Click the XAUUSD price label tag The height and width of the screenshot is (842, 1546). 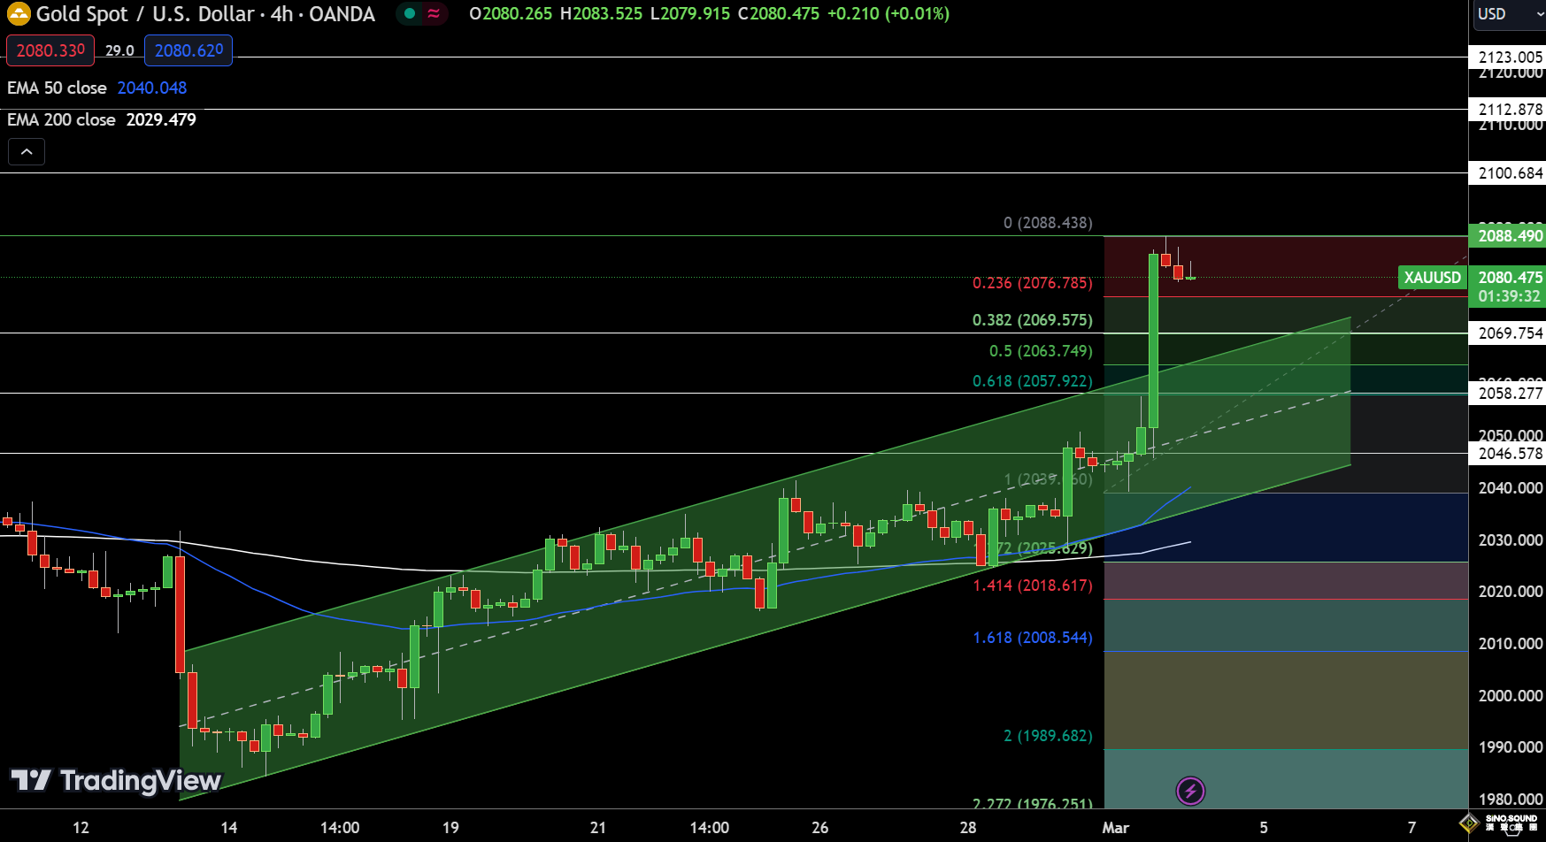point(1432,278)
